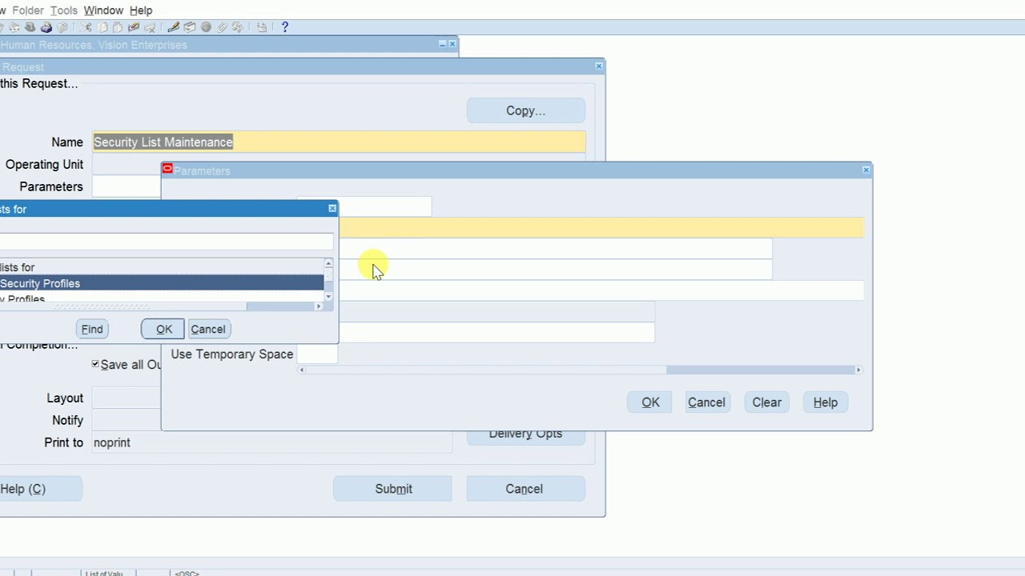Click OK in the Parameters window

pos(650,402)
